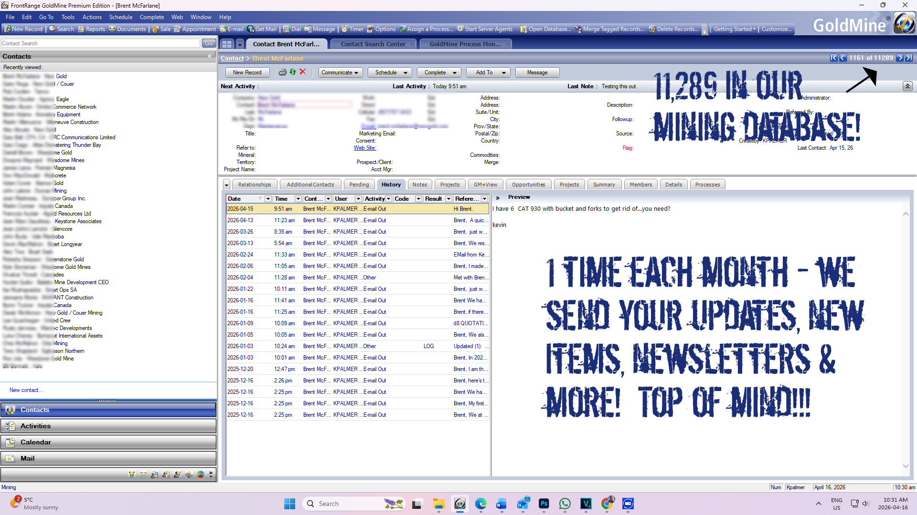
Task: Switch to the Pending tab
Action: [359, 185]
